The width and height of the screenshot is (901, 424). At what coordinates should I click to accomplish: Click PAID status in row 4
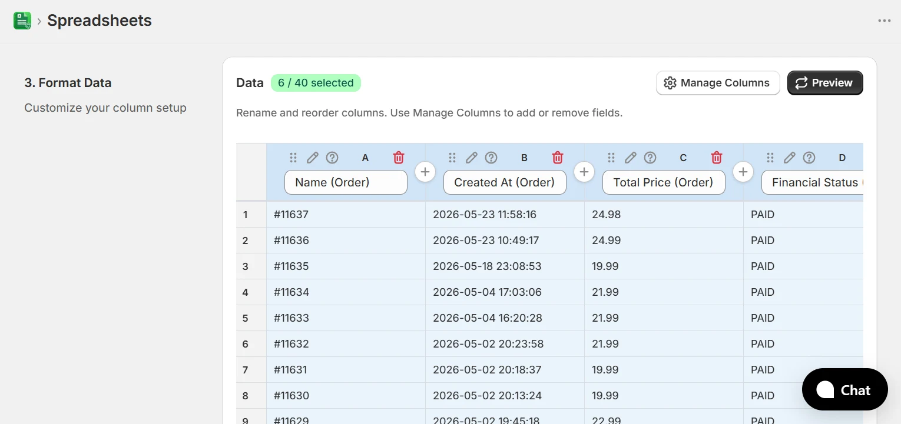(803, 292)
